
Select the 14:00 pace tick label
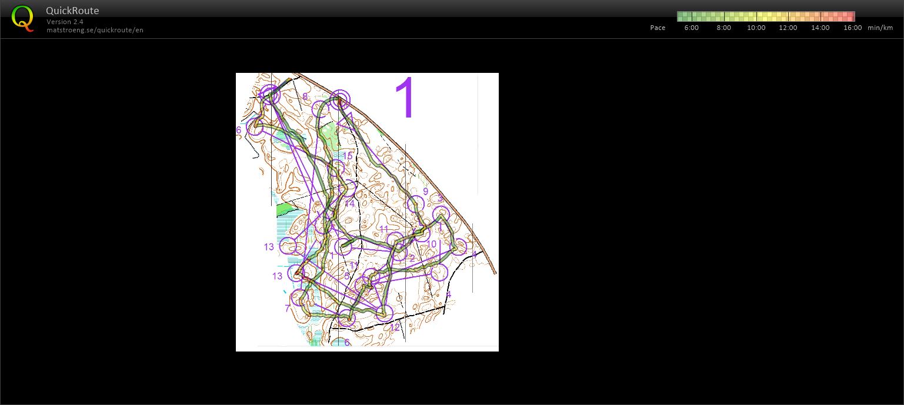(820, 28)
